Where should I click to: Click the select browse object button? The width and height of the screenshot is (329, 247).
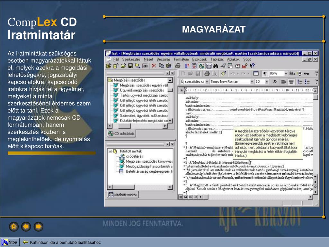point(315,187)
